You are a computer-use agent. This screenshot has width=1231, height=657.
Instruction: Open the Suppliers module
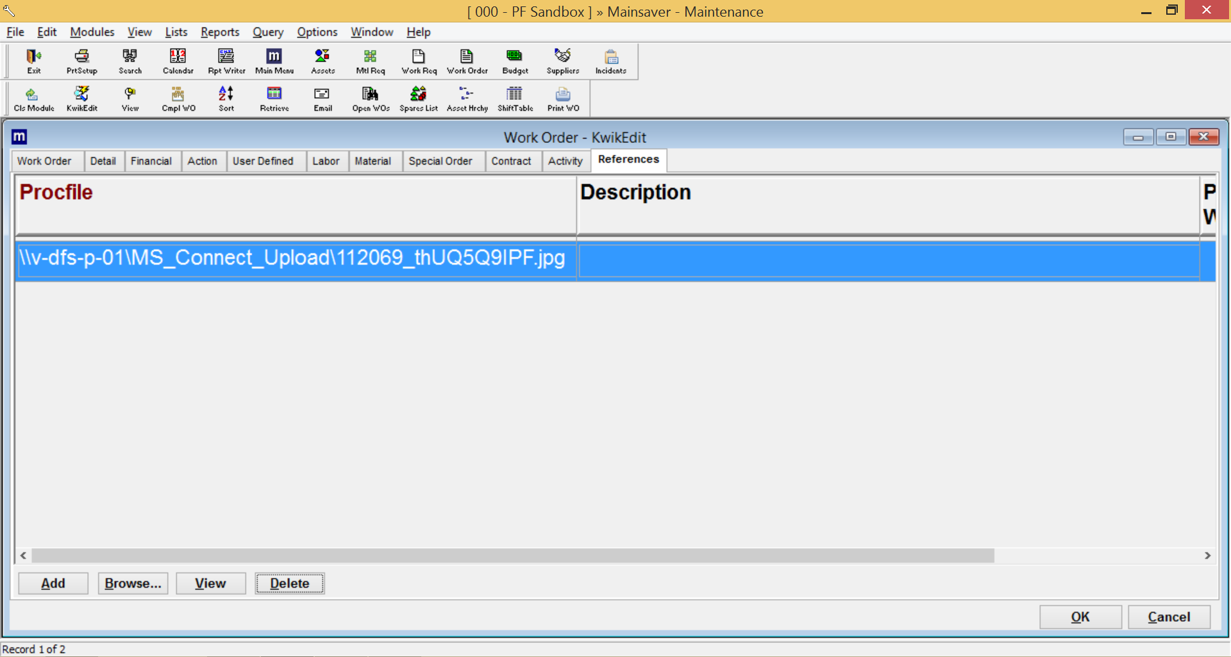[x=562, y=61]
